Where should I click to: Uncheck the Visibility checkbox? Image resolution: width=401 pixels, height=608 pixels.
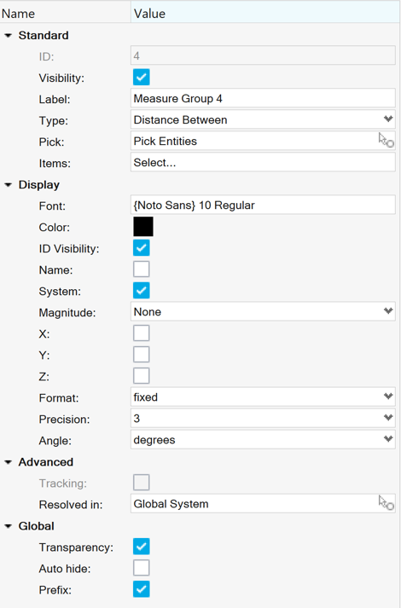[141, 77]
